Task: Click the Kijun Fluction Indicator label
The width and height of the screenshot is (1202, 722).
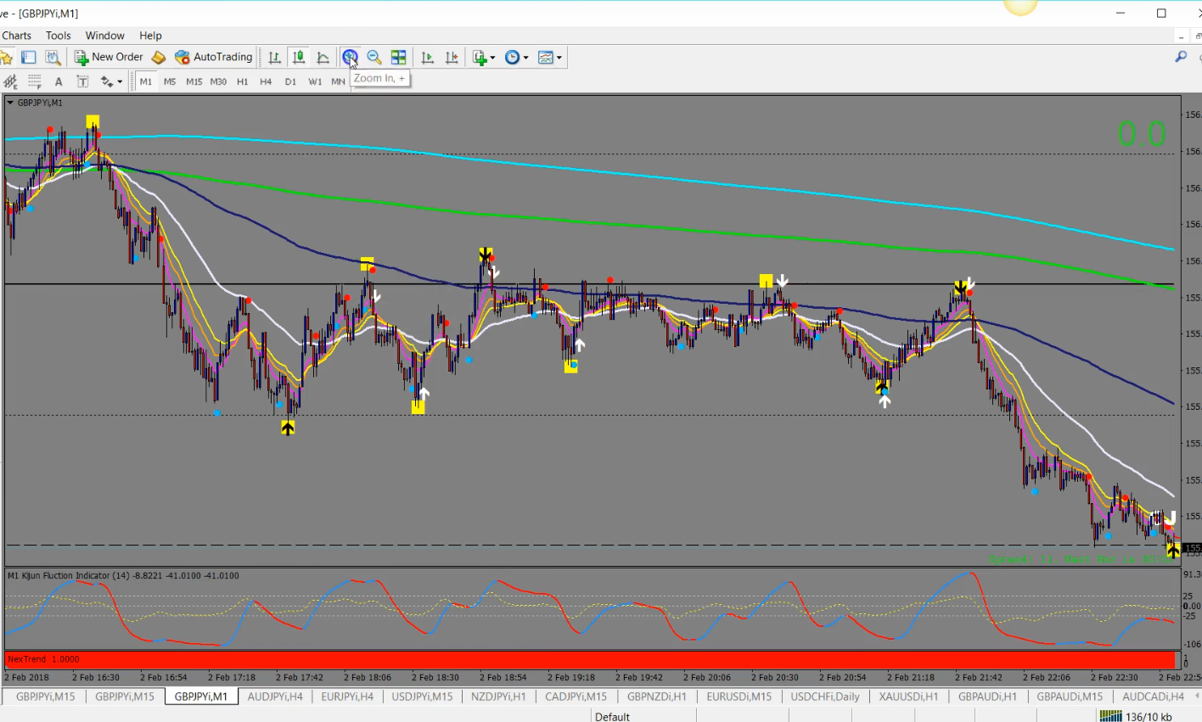Action: point(123,575)
